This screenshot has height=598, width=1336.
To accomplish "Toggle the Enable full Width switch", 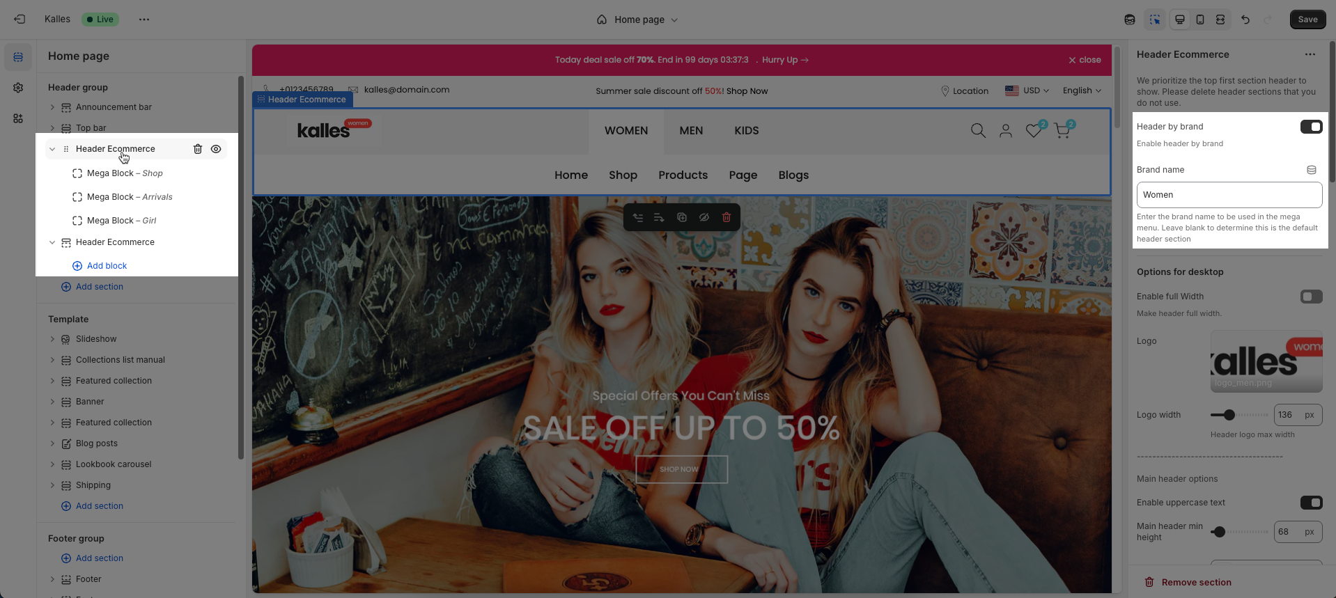I will (1311, 297).
